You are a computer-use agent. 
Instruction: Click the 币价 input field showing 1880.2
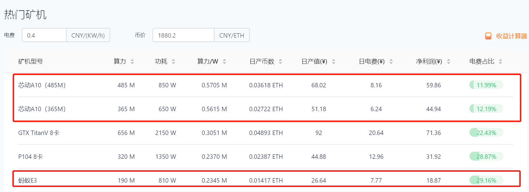click(x=184, y=35)
